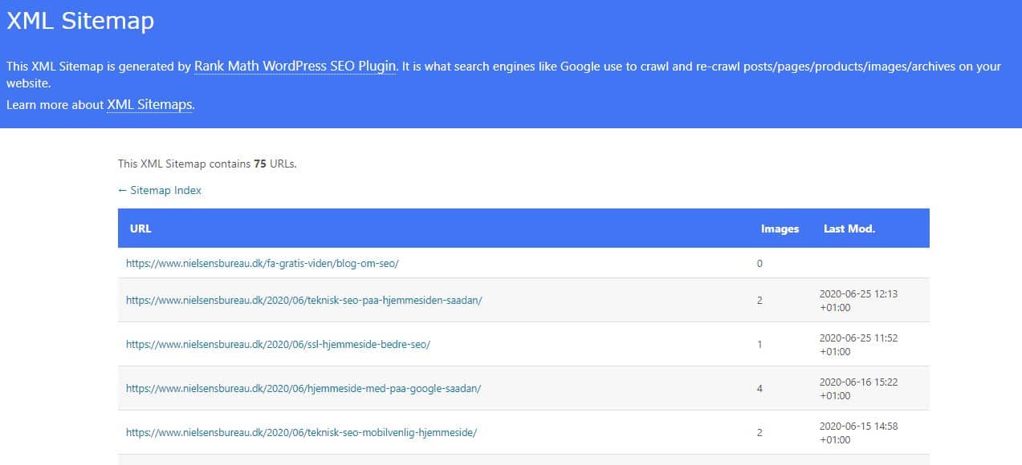Click the Images column header
1022x465 pixels.
780,228
